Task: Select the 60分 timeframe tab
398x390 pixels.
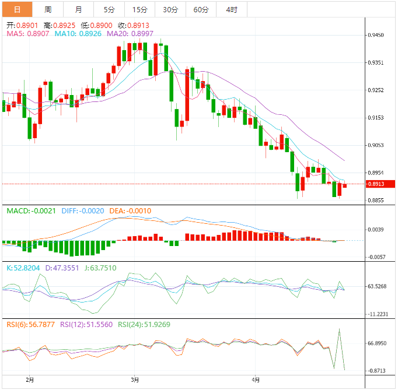Action: point(201,10)
